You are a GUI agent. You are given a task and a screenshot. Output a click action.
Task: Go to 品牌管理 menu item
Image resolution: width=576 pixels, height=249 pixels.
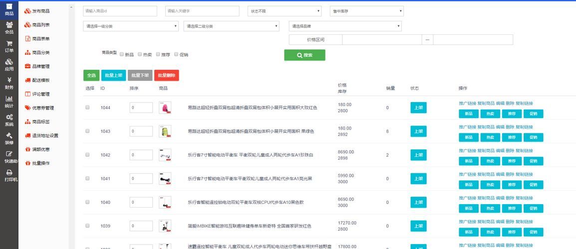[41, 66]
